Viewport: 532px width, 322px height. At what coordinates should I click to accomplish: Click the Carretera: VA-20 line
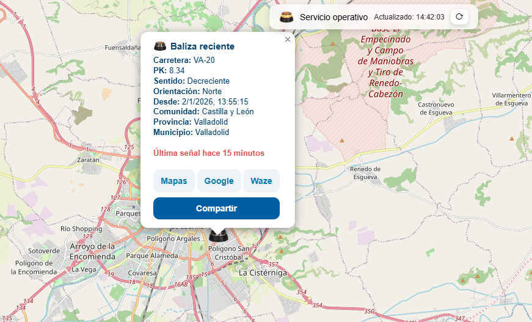click(184, 60)
